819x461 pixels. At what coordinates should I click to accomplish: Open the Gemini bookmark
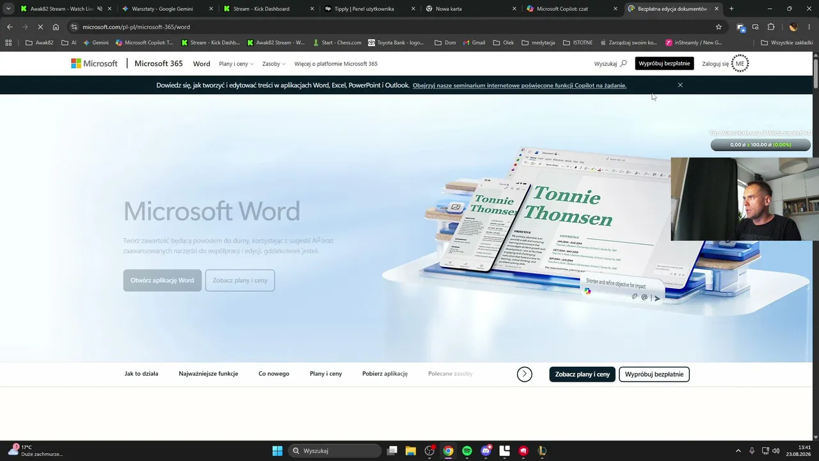click(96, 43)
